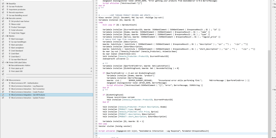276x138 pixels.
Task: Open the WooCommerce Interaction - Update Product script
Action: pyautogui.click(x=28, y=98)
